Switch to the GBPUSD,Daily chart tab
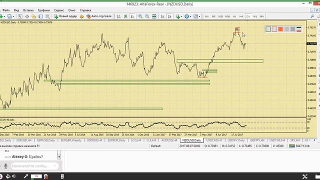The image size is (320, 180). click(x=45, y=140)
